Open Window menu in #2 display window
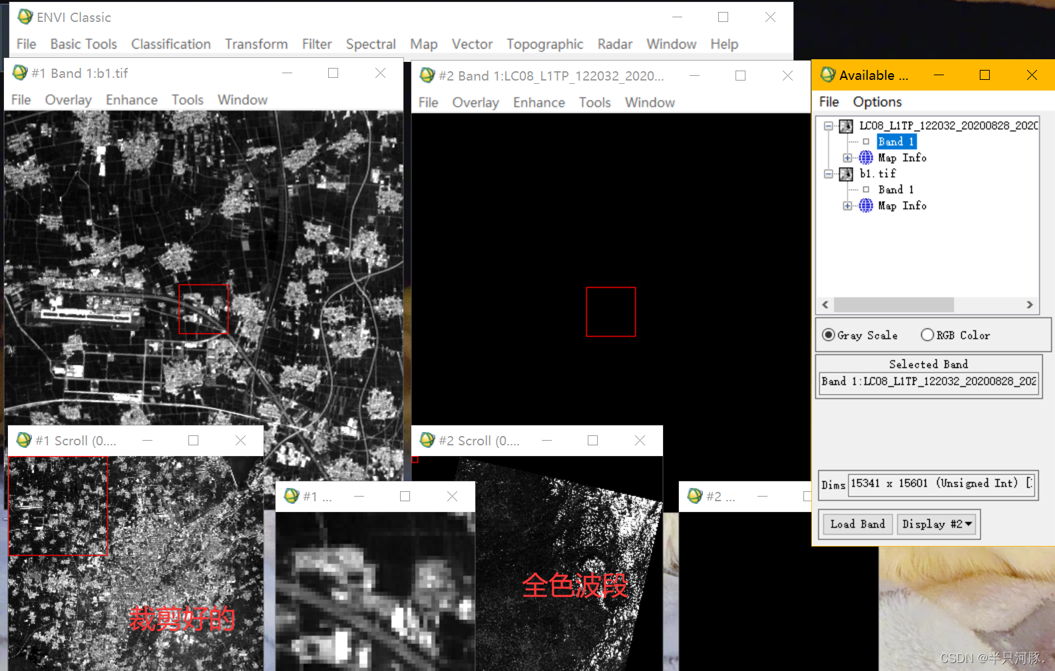 [x=650, y=103]
